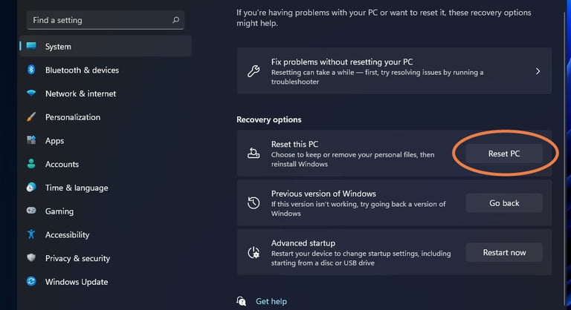Click the Bluetooth & devices icon
Viewport: 571px width, 310px height.
(31, 70)
